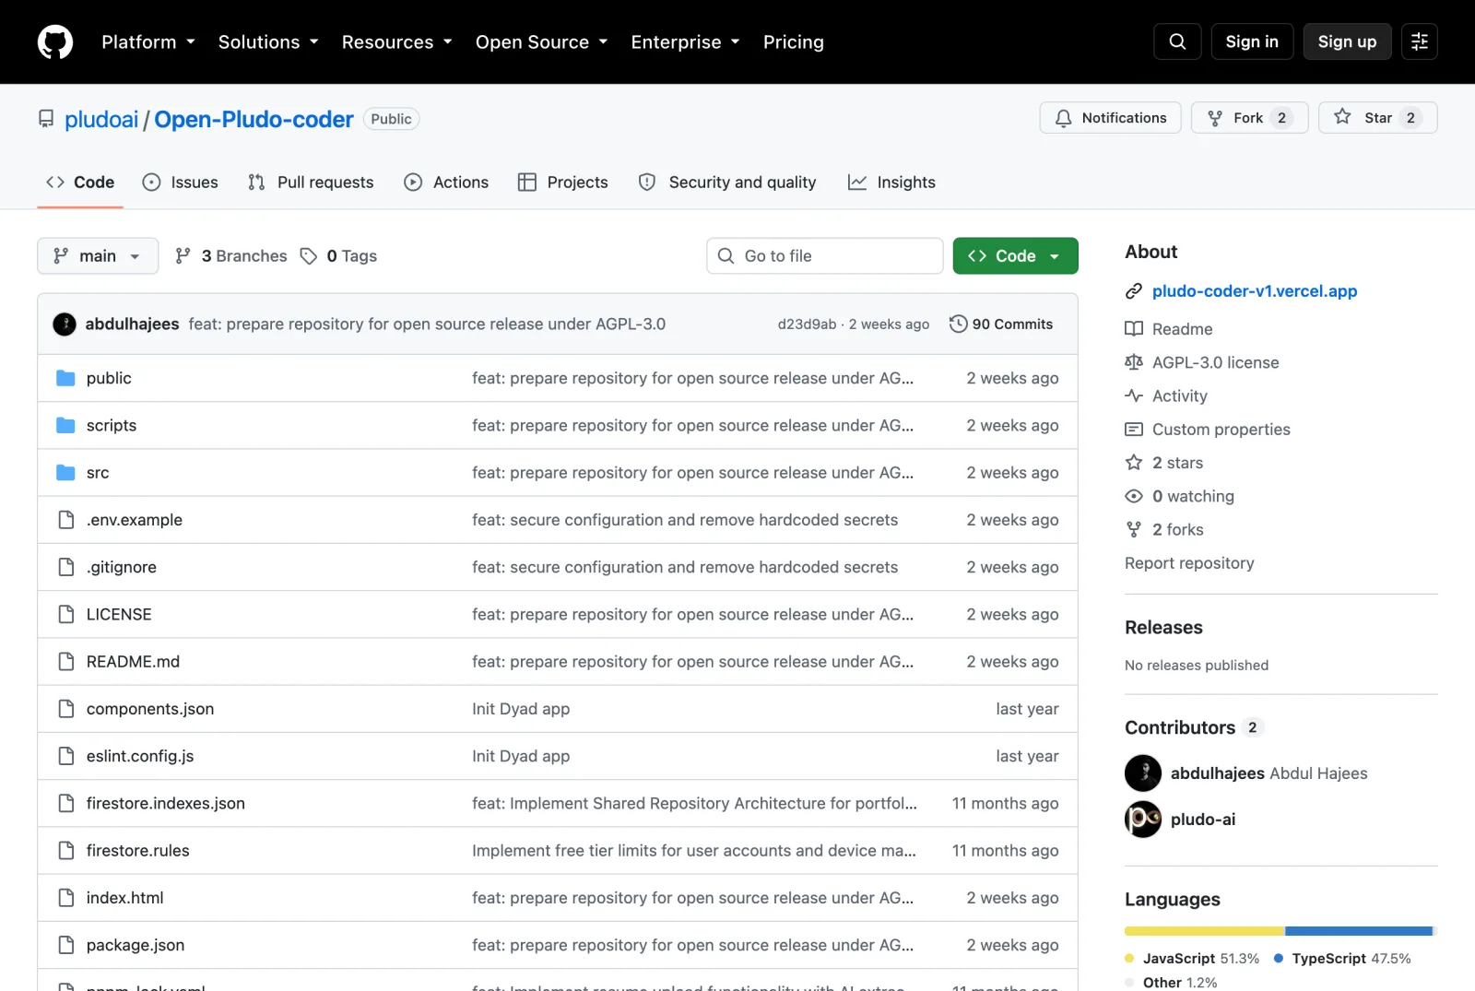Screen dimensions: 1475x991
Task: Star the repository with Star button
Action: point(1377,118)
